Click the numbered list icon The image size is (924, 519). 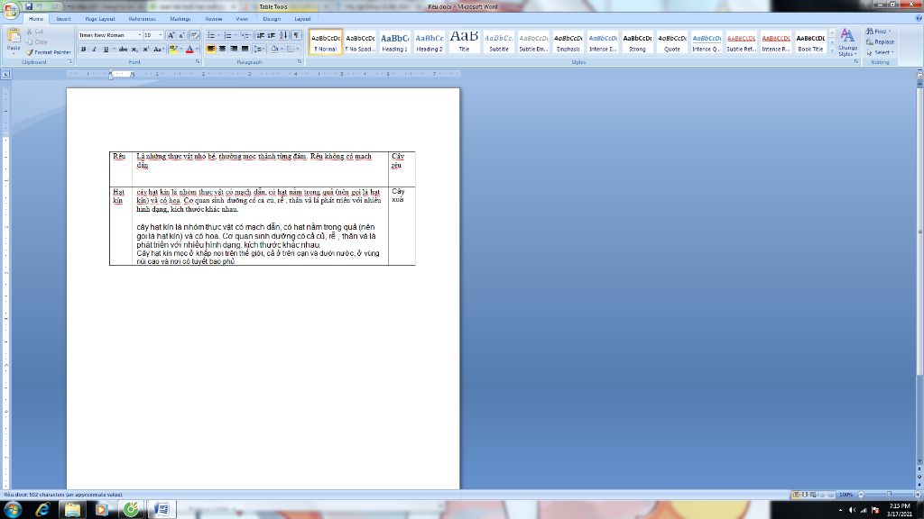[228, 35]
